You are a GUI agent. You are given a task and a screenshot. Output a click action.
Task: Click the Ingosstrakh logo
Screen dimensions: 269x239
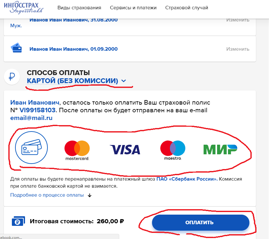point(23,8)
